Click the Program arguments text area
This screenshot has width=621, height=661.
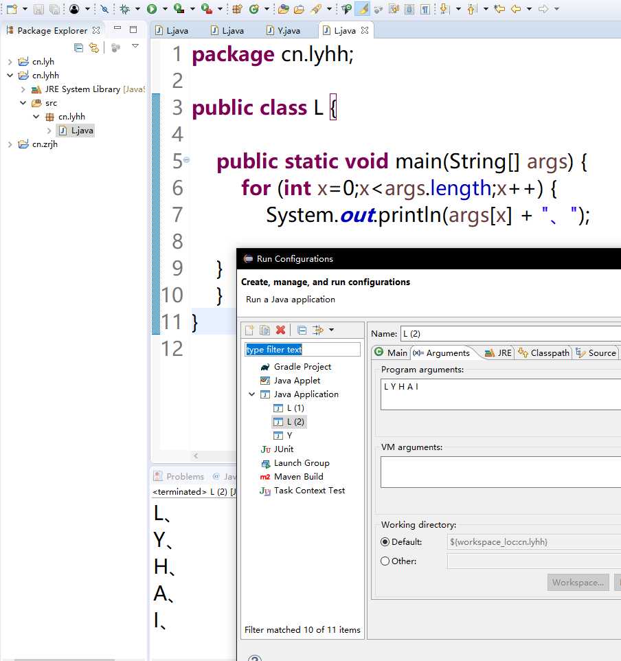point(501,394)
